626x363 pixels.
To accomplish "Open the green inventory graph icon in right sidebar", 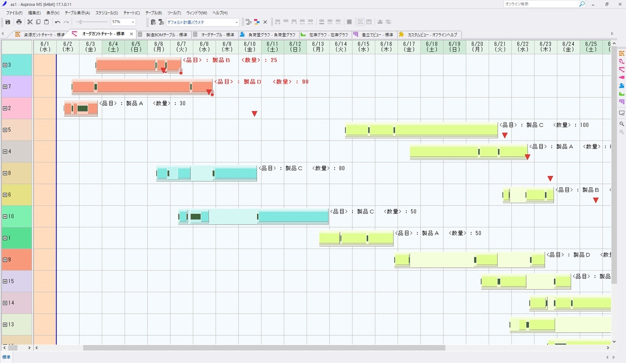I will pyautogui.click(x=622, y=94).
